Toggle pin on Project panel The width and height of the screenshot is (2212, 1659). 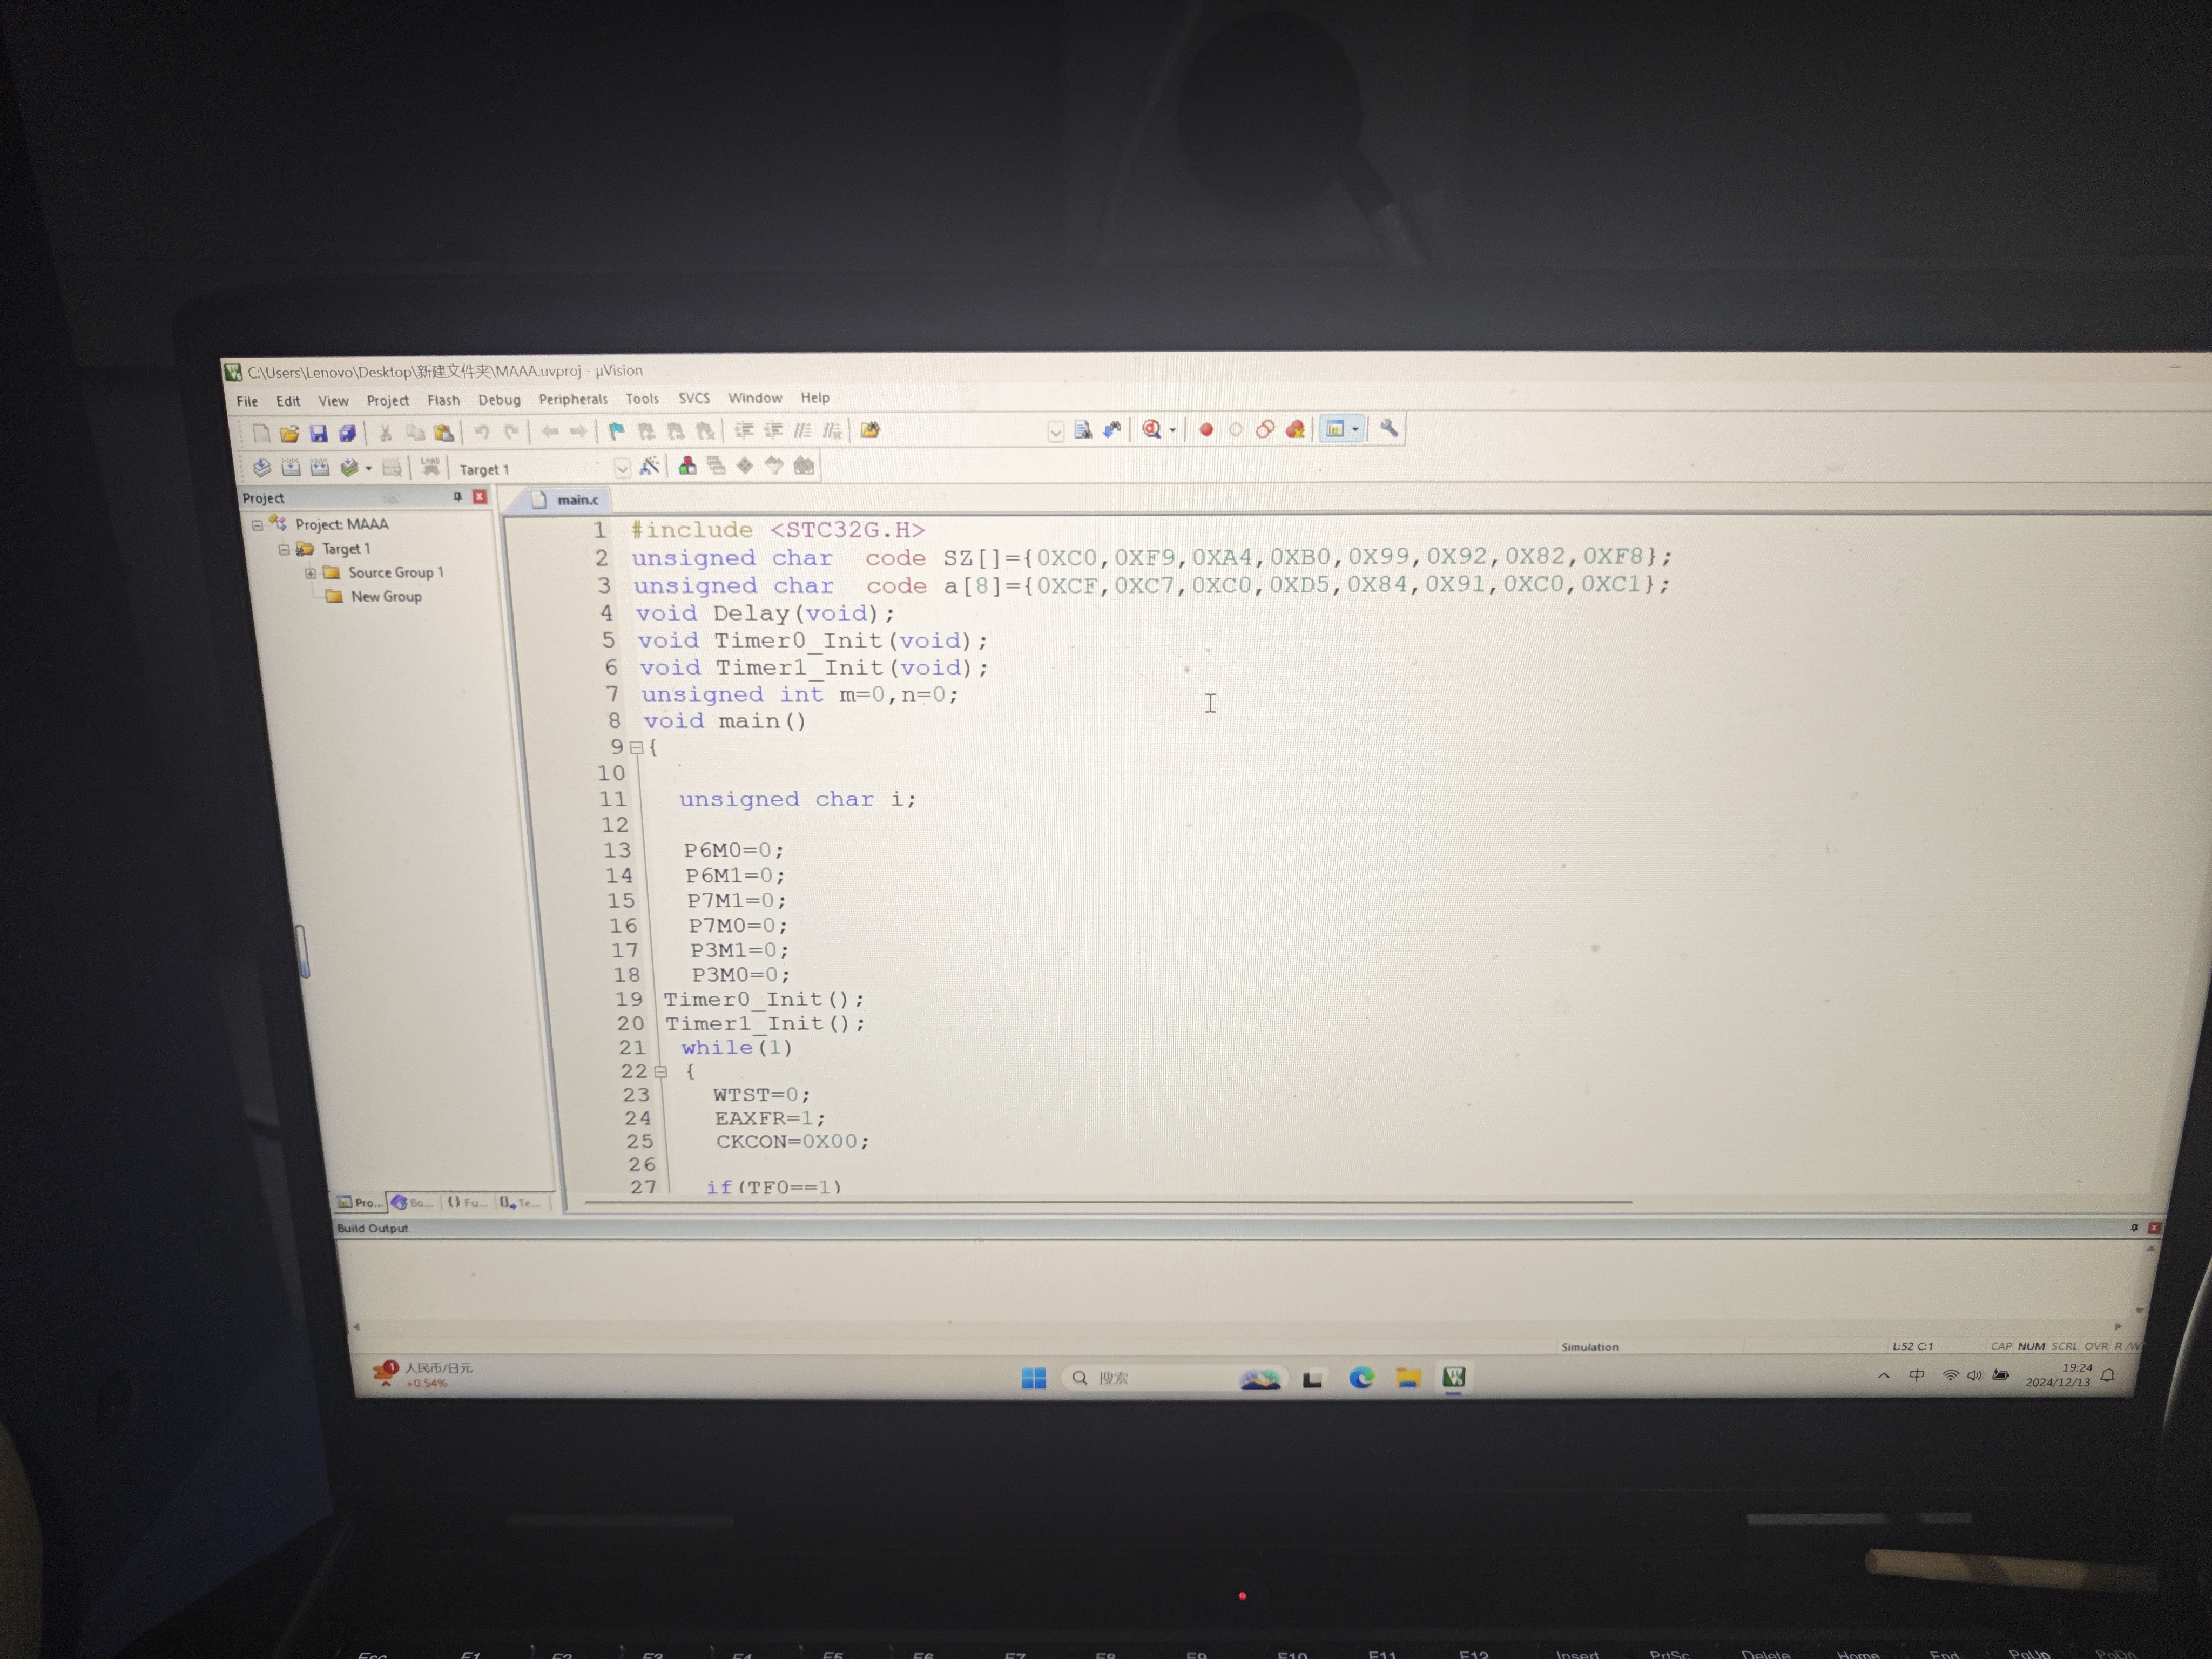[457, 497]
